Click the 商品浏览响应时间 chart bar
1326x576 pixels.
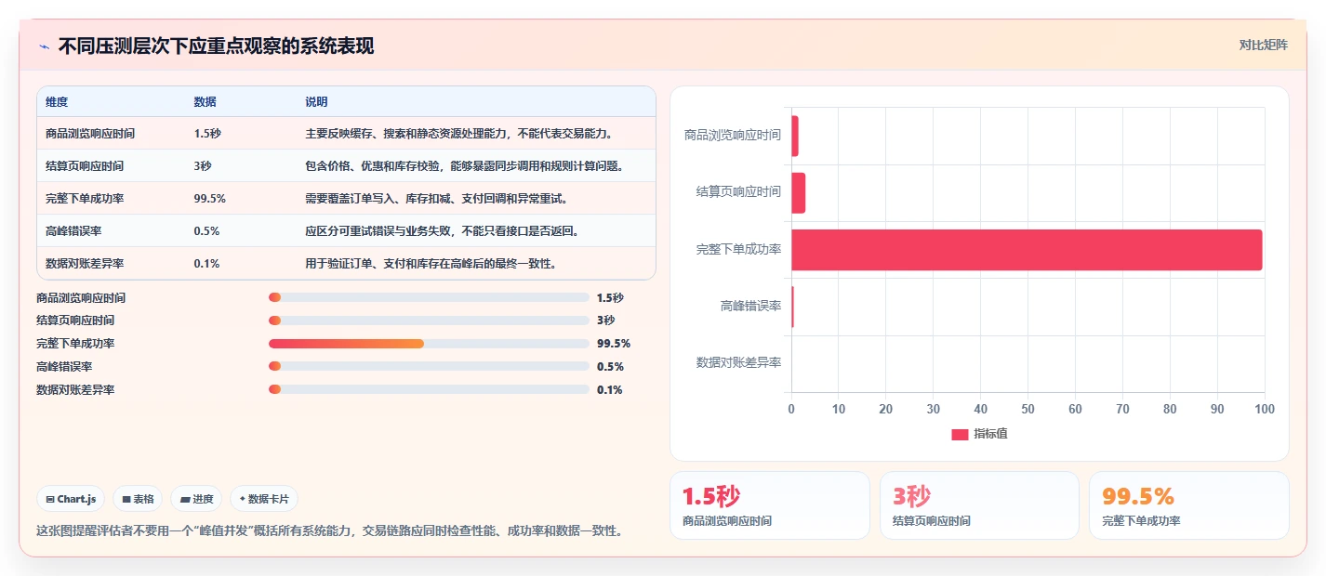[795, 136]
